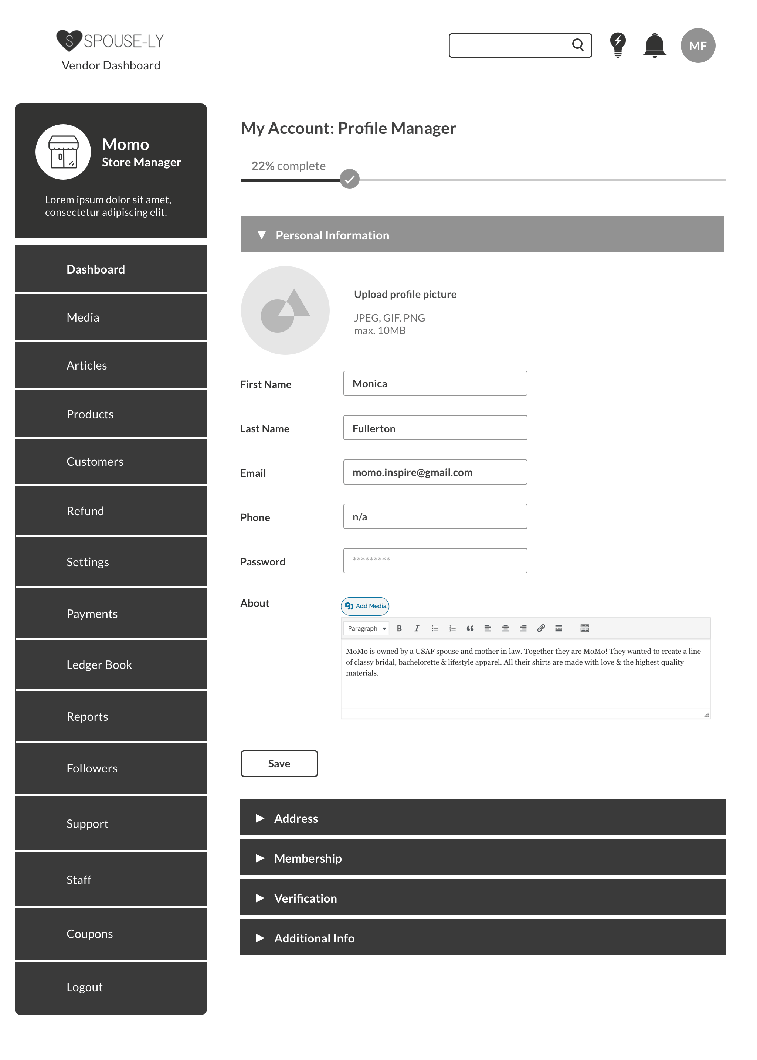Open Reports in sidebar
Screen dimensions: 757x1060
click(111, 716)
